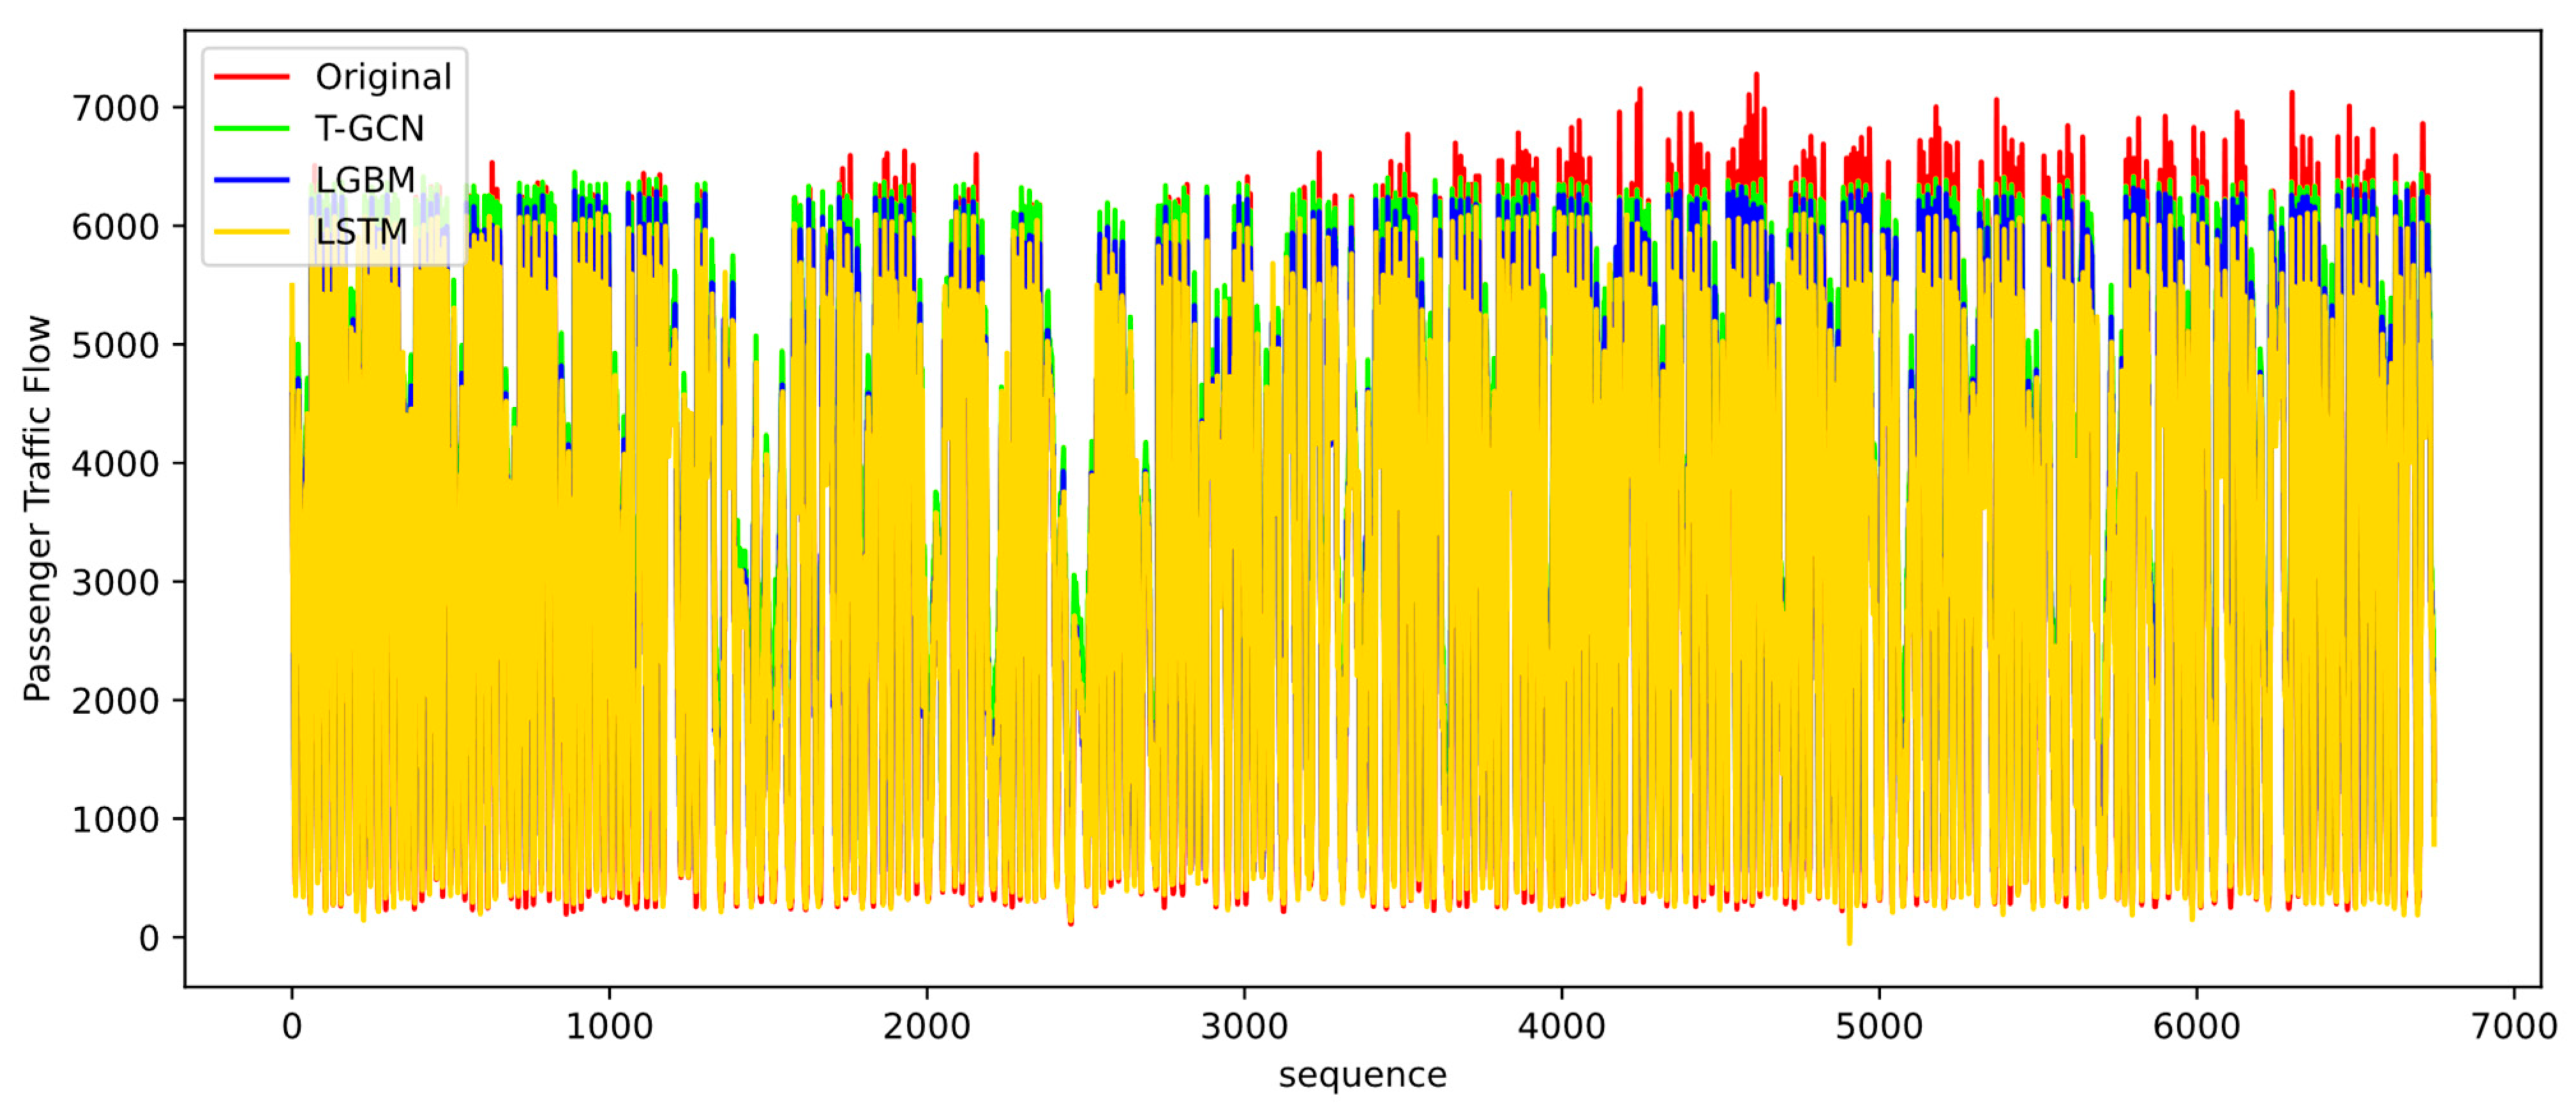Click the blue LGBM legend line sample

(251, 181)
